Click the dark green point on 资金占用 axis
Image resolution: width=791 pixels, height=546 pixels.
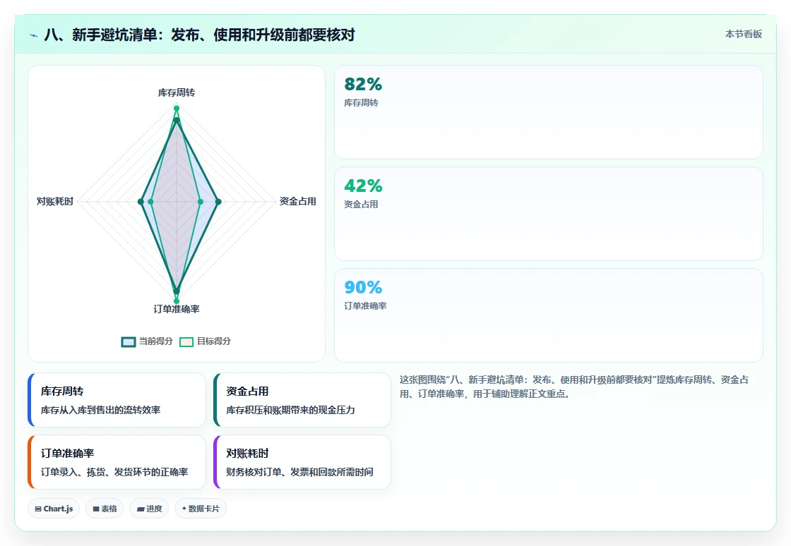218,202
